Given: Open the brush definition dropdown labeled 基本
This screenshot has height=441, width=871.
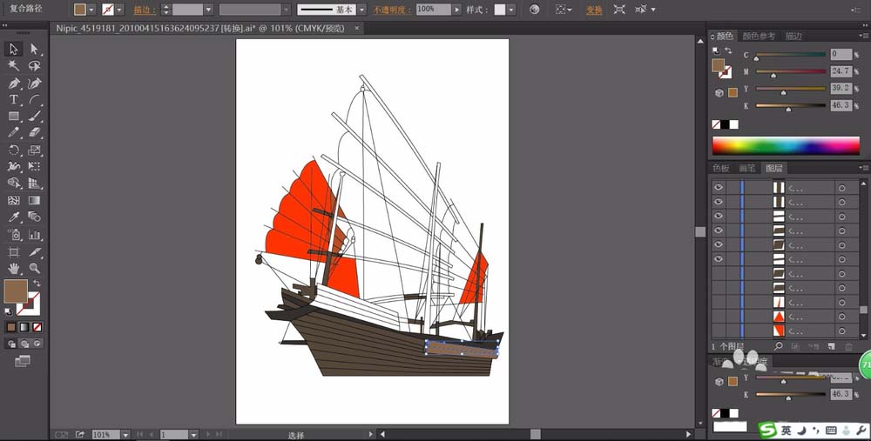Looking at the screenshot, I should (x=362, y=10).
